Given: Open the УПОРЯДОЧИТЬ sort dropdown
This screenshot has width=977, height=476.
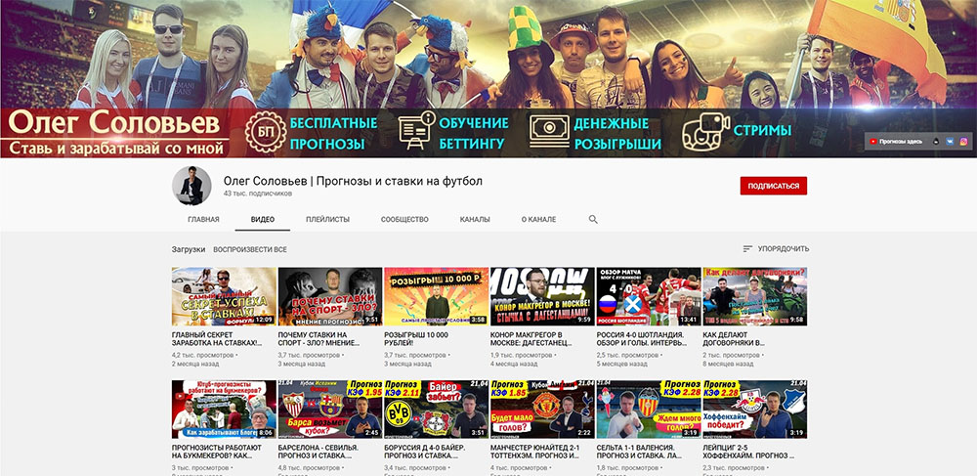Looking at the screenshot, I should click(777, 248).
